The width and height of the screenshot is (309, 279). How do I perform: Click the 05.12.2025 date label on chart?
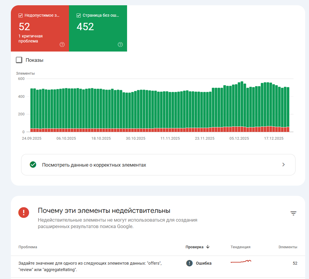[239, 138]
